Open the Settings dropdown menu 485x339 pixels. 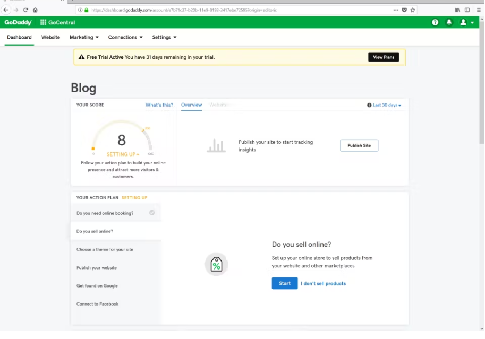coord(164,37)
